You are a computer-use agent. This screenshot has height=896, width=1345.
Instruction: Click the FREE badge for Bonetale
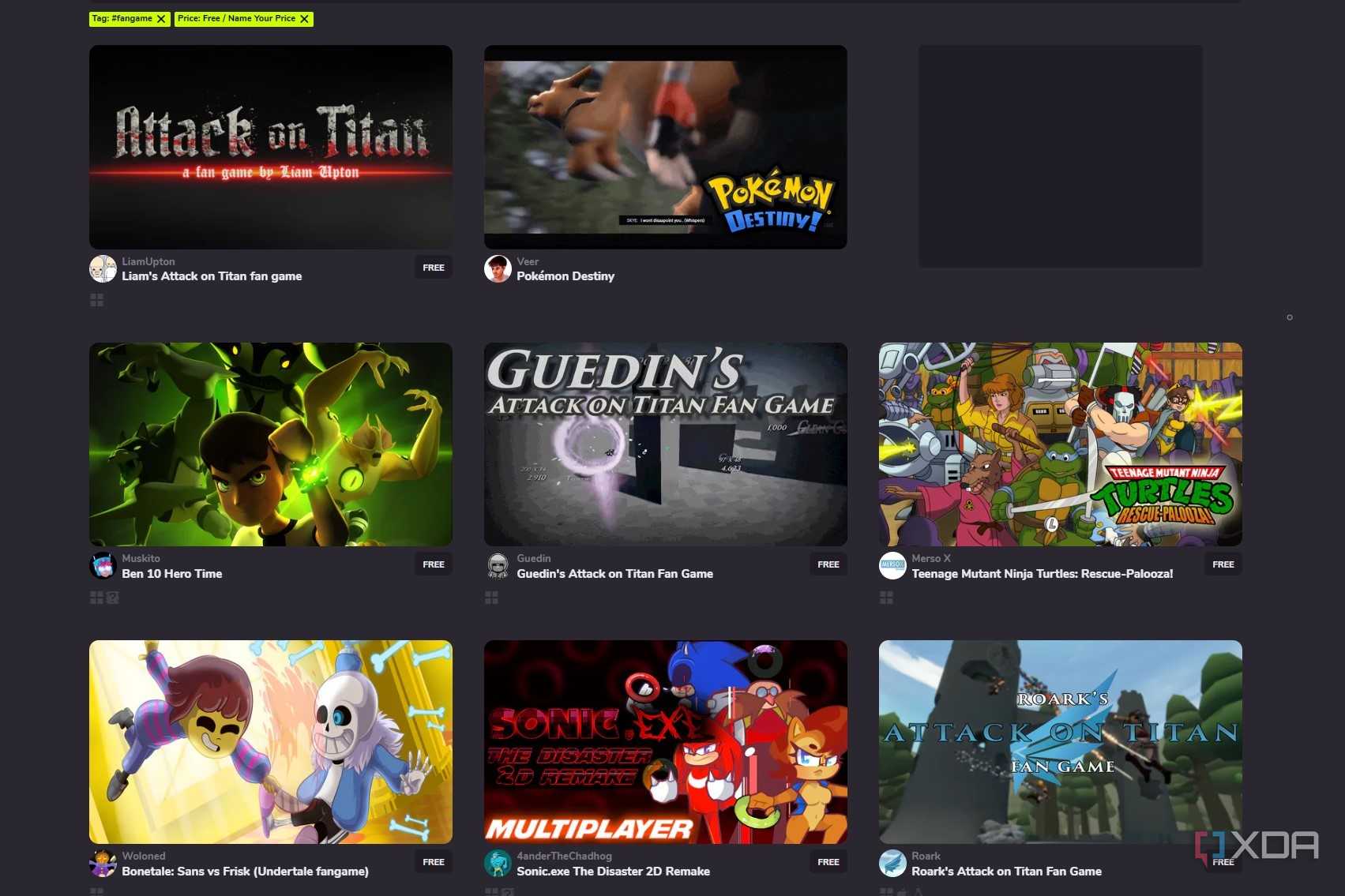tap(434, 862)
